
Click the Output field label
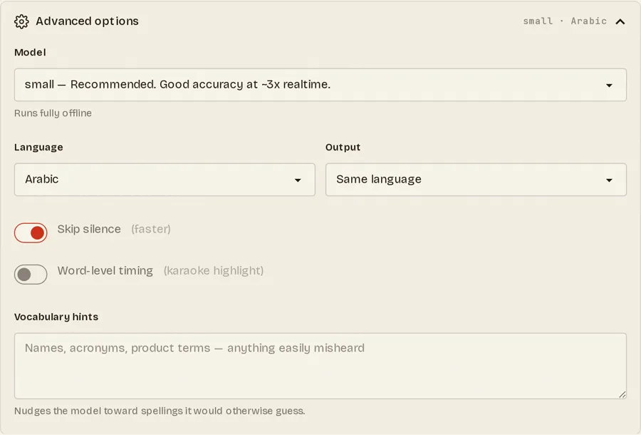click(x=343, y=148)
